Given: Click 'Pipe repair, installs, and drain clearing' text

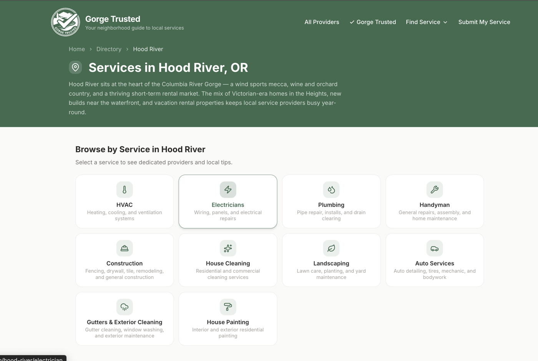Looking at the screenshot, I should 331,216.
